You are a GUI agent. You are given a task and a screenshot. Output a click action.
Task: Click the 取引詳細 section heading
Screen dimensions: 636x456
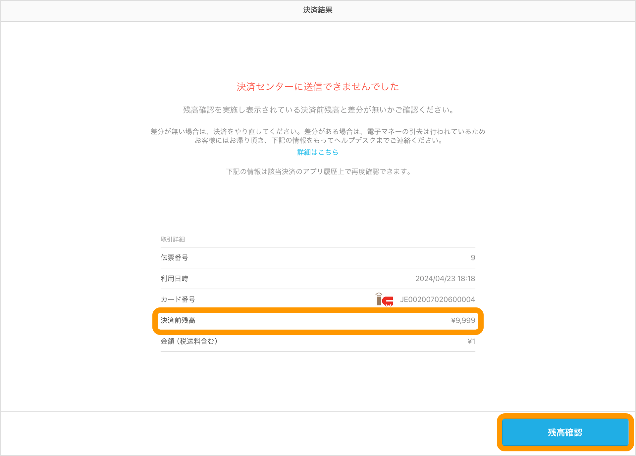(x=173, y=239)
